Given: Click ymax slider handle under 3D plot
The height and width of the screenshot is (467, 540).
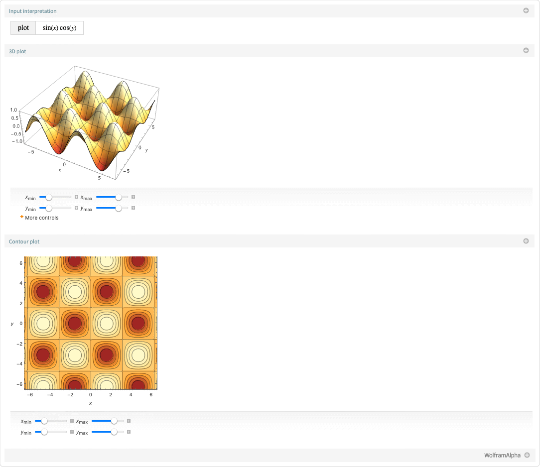Looking at the screenshot, I should click(119, 208).
